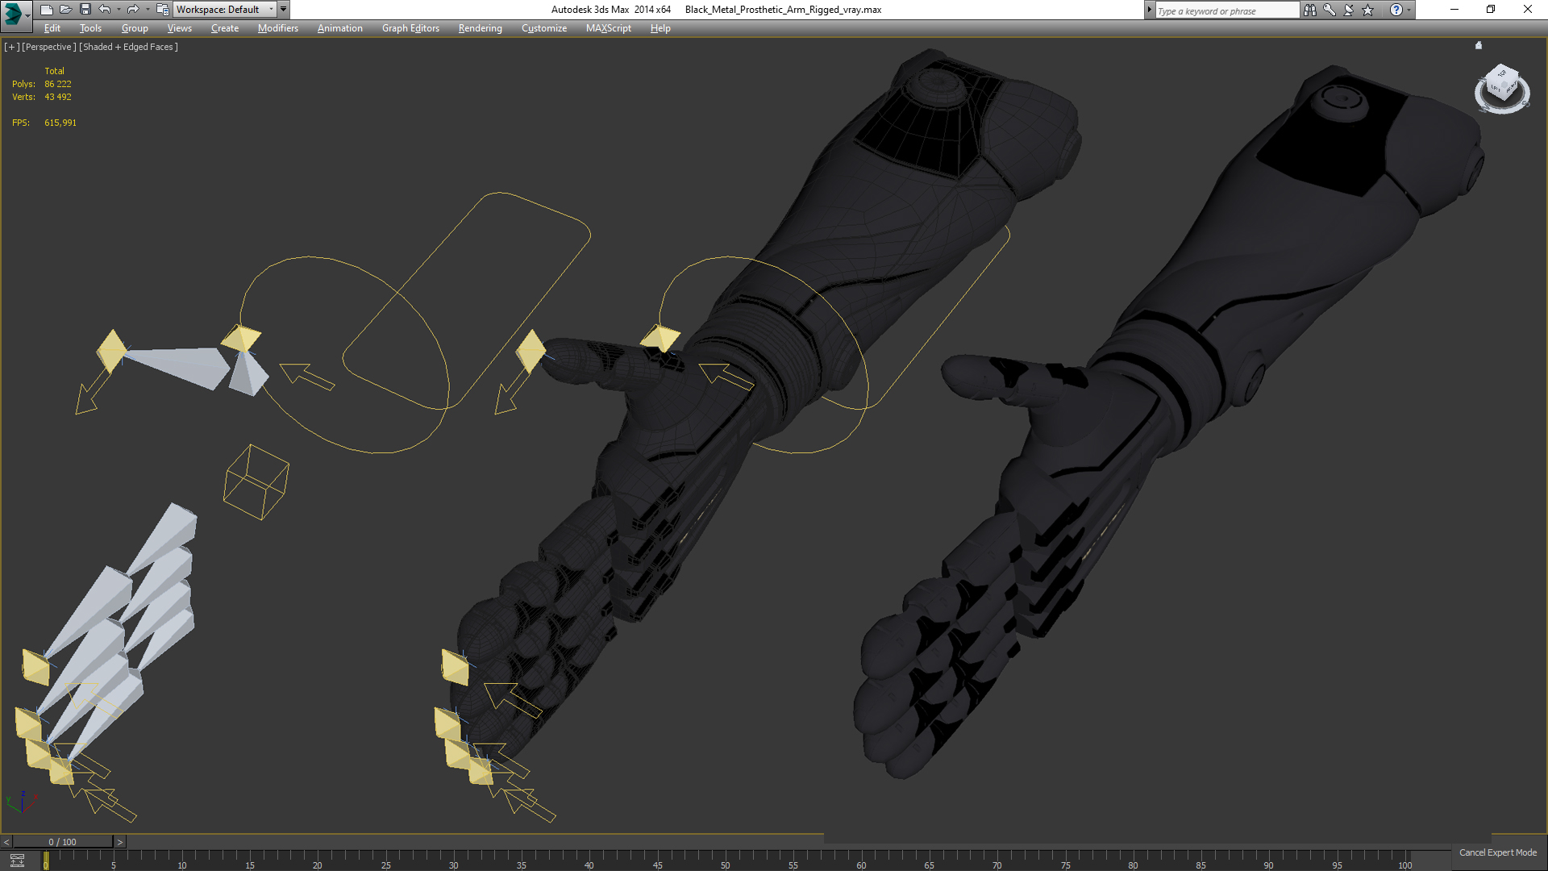Viewport: 1548px width, 871px height.
Task: Open the Rendering menu
Action: point(480,28)
